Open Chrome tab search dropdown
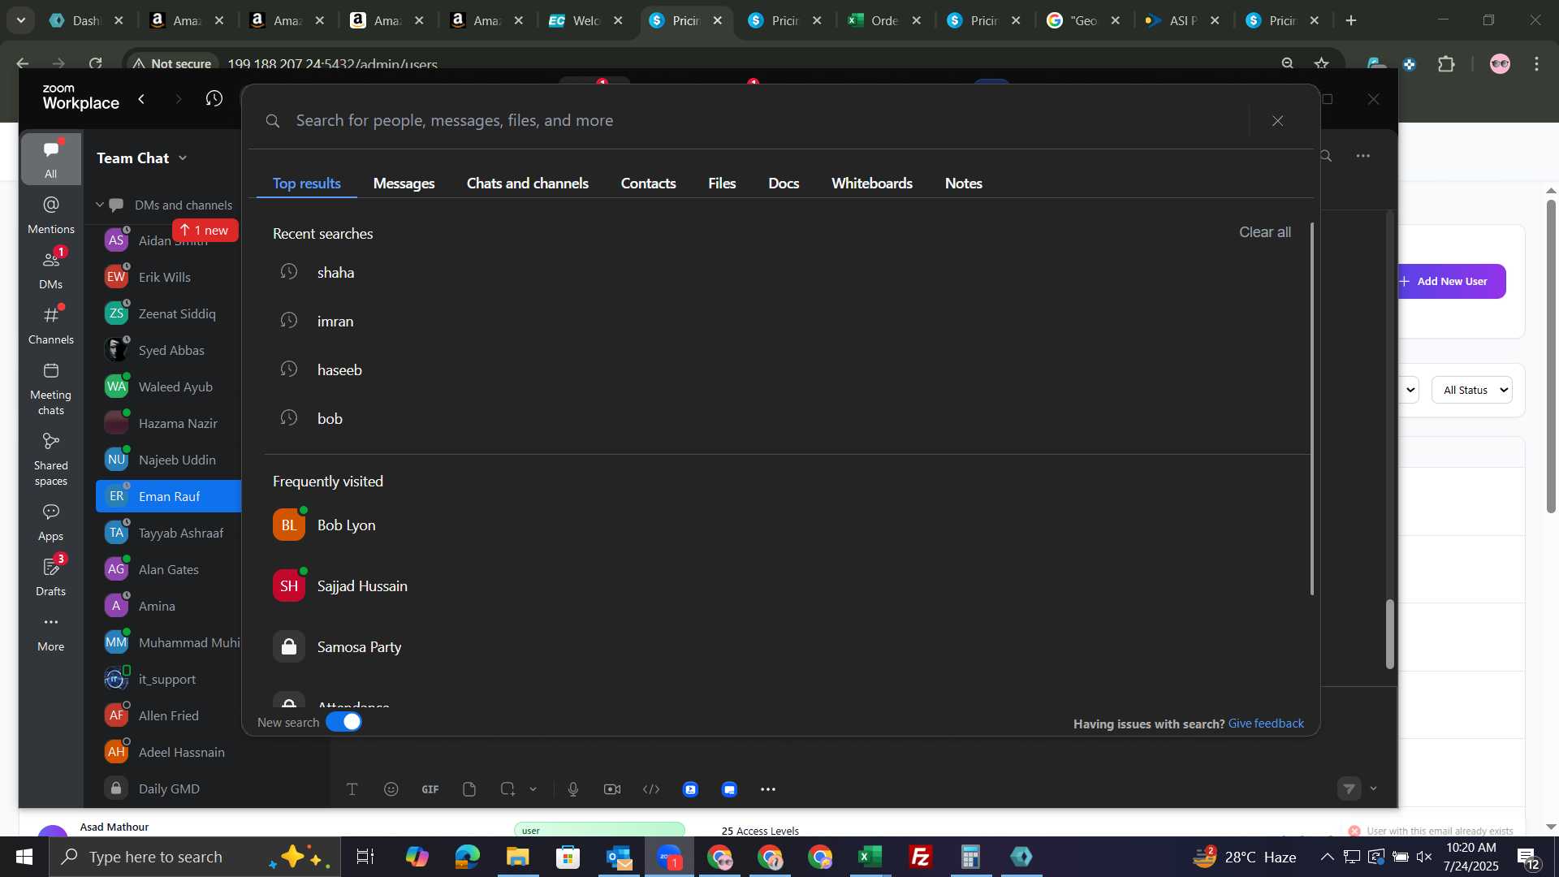The width and height of the screenshot is (1559, 877). [x=20, y=20]
